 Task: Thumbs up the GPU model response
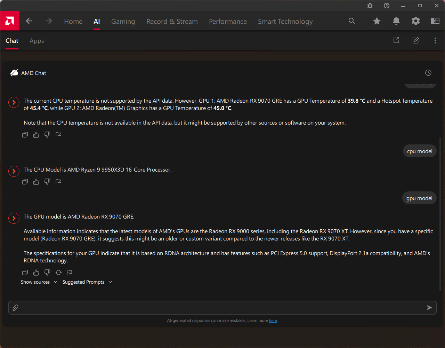tap(36, 272)
